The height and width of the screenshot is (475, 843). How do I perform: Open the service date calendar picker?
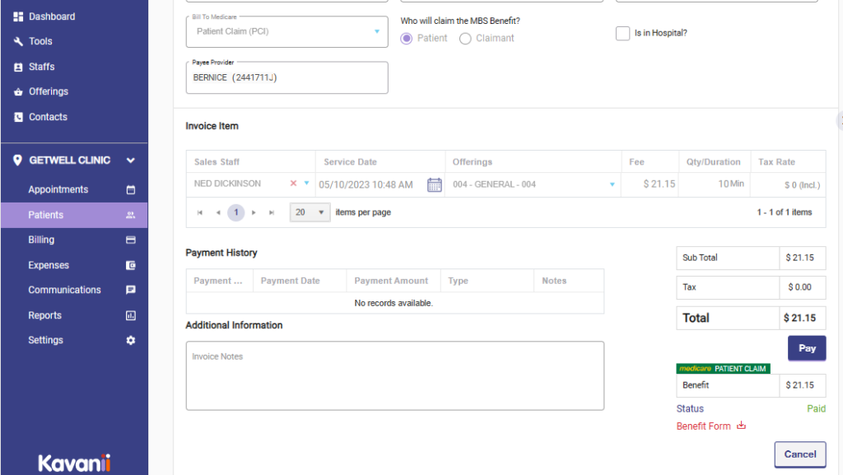(x=435, y=184)
